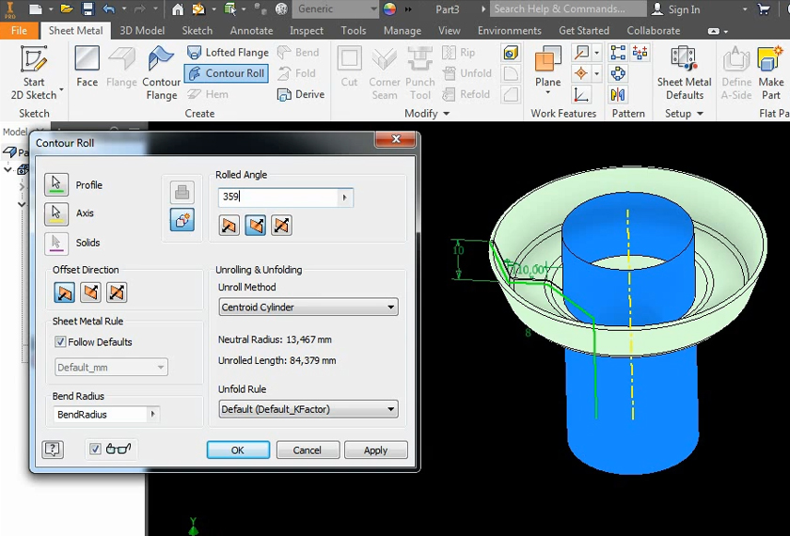Open the Unfold Rule dropdown
This screenshot has height=536, width=790.
coord(308,409)
